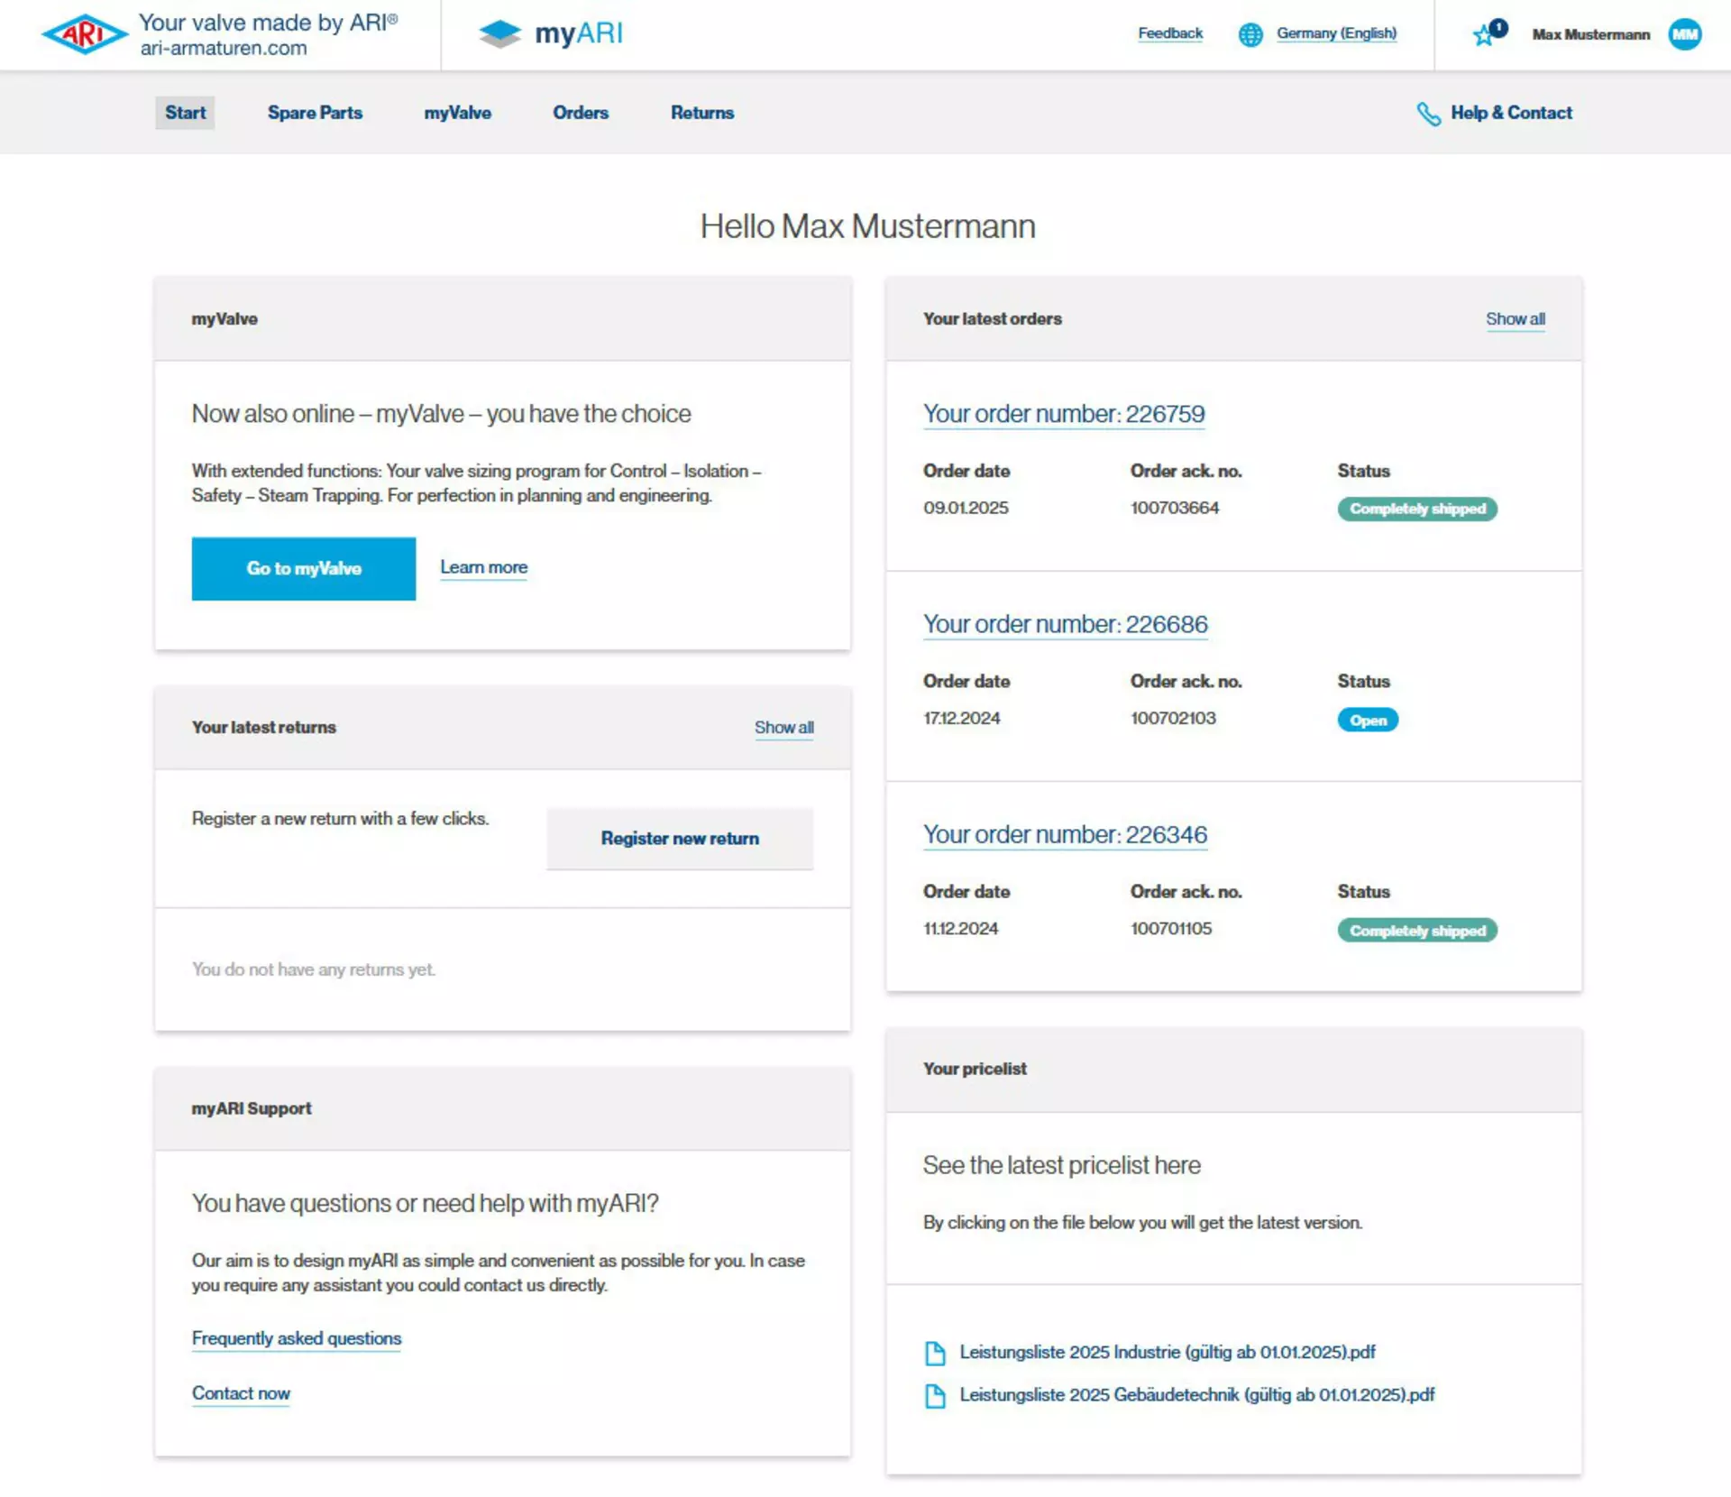Click the ARI diamond logo
The height and width of the screenshot is (1497, 1731).
point(85,34)
